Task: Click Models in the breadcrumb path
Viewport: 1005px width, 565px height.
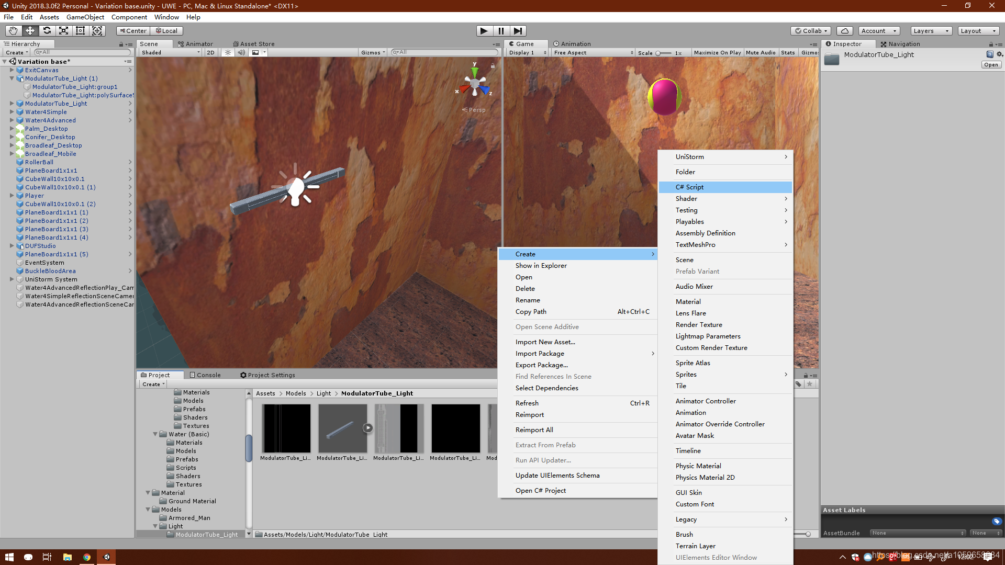Action: [296, 393]
